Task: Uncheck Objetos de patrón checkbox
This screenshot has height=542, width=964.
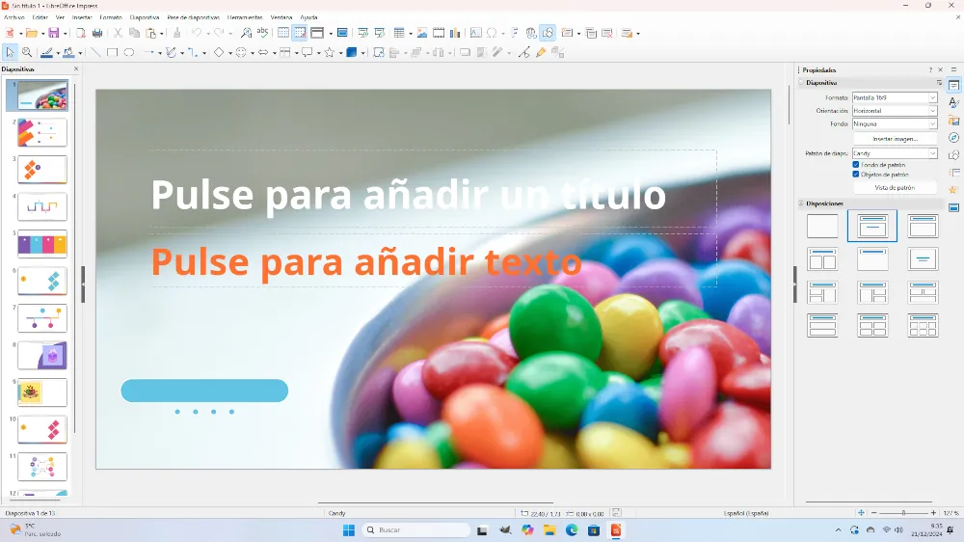Action: tap(856, 175)
